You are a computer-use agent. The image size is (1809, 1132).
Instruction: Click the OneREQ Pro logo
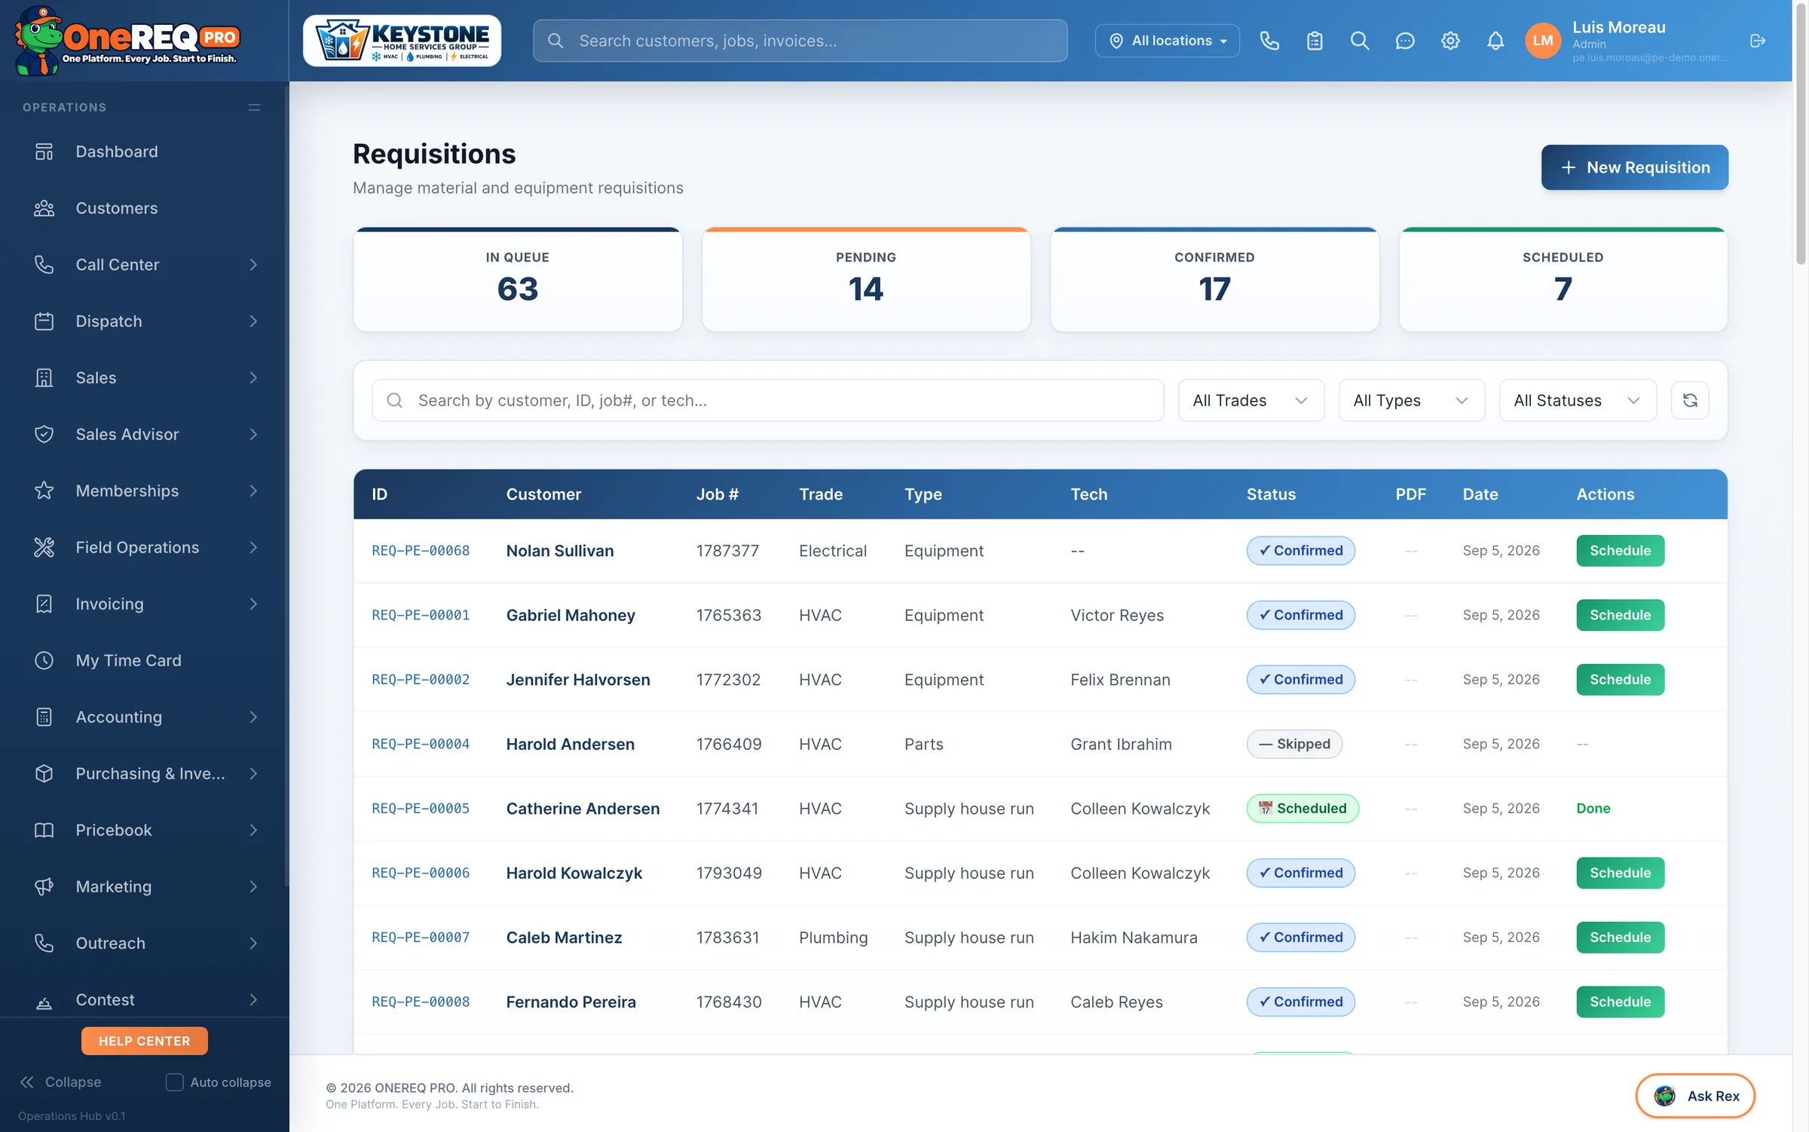pos(127,41)
